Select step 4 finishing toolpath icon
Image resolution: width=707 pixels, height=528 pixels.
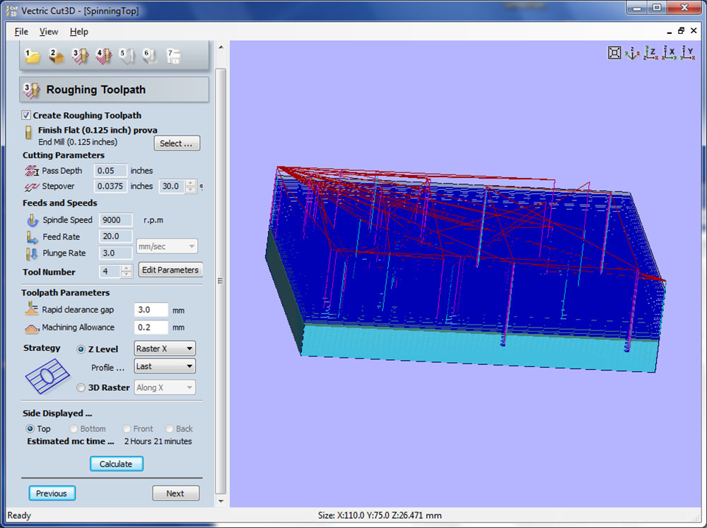(104, 56)
